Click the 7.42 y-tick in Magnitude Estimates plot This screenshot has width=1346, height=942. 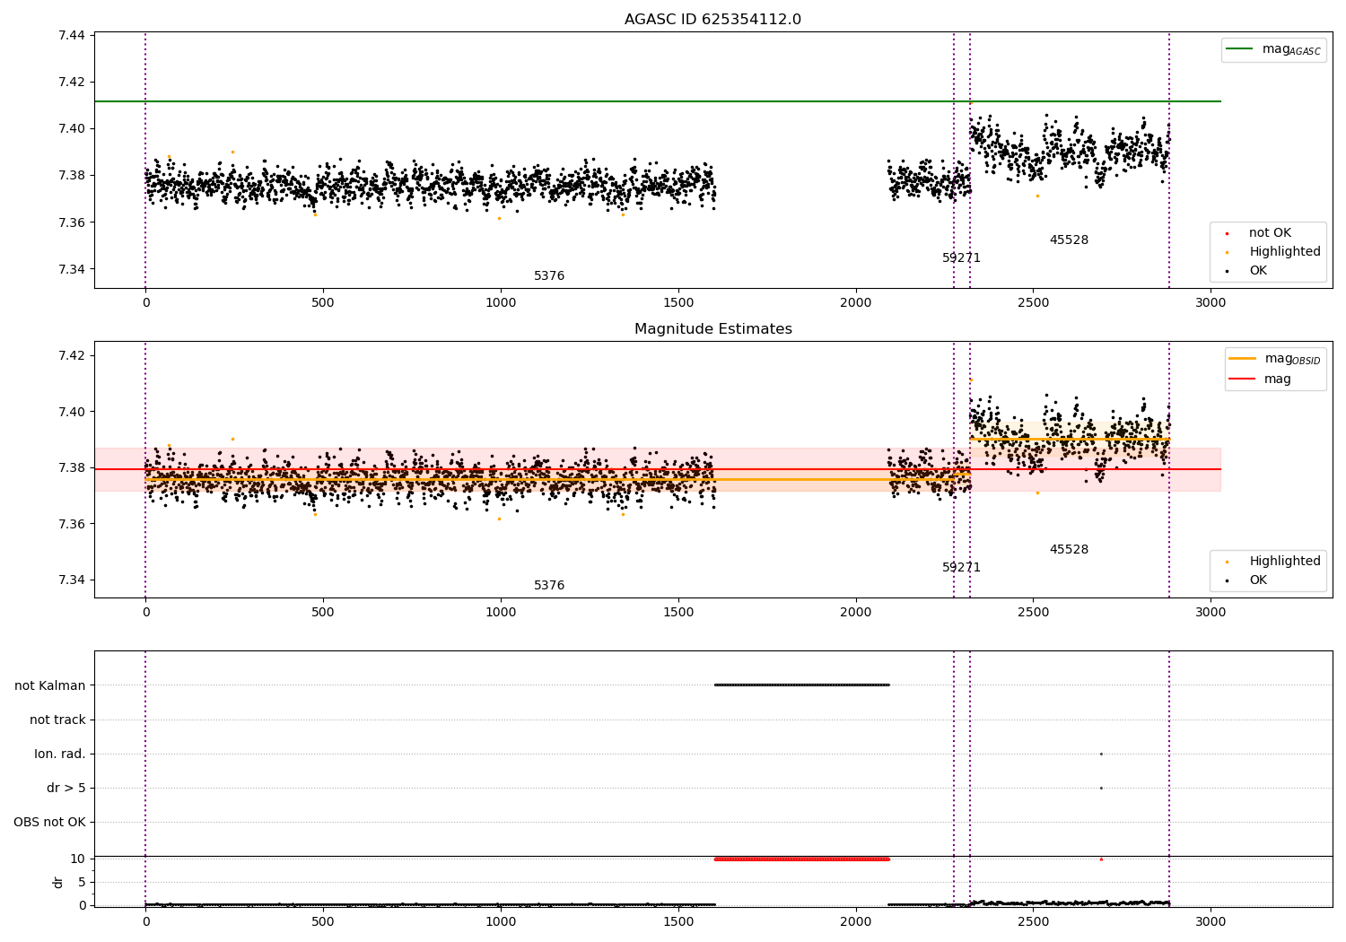coord(71,355)
